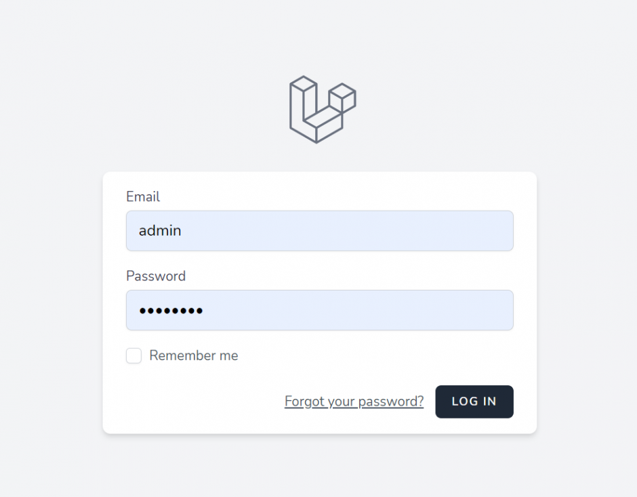
Task: Click the Laravel logo above the form
Action: coord(323,109)
